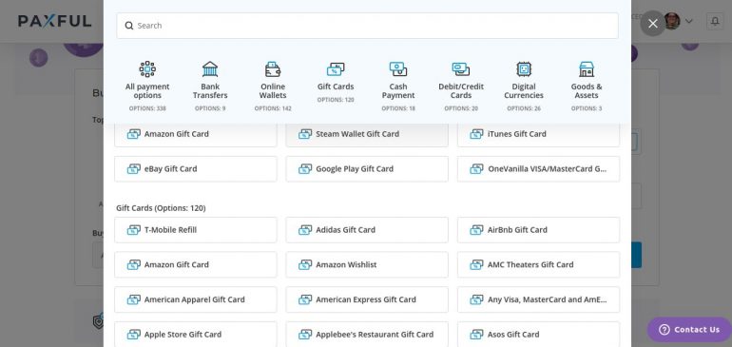This screenshot has height=347, width=732.
Task: Click card icon beside Apple Store Gift Card
Action: coord(133,334)
